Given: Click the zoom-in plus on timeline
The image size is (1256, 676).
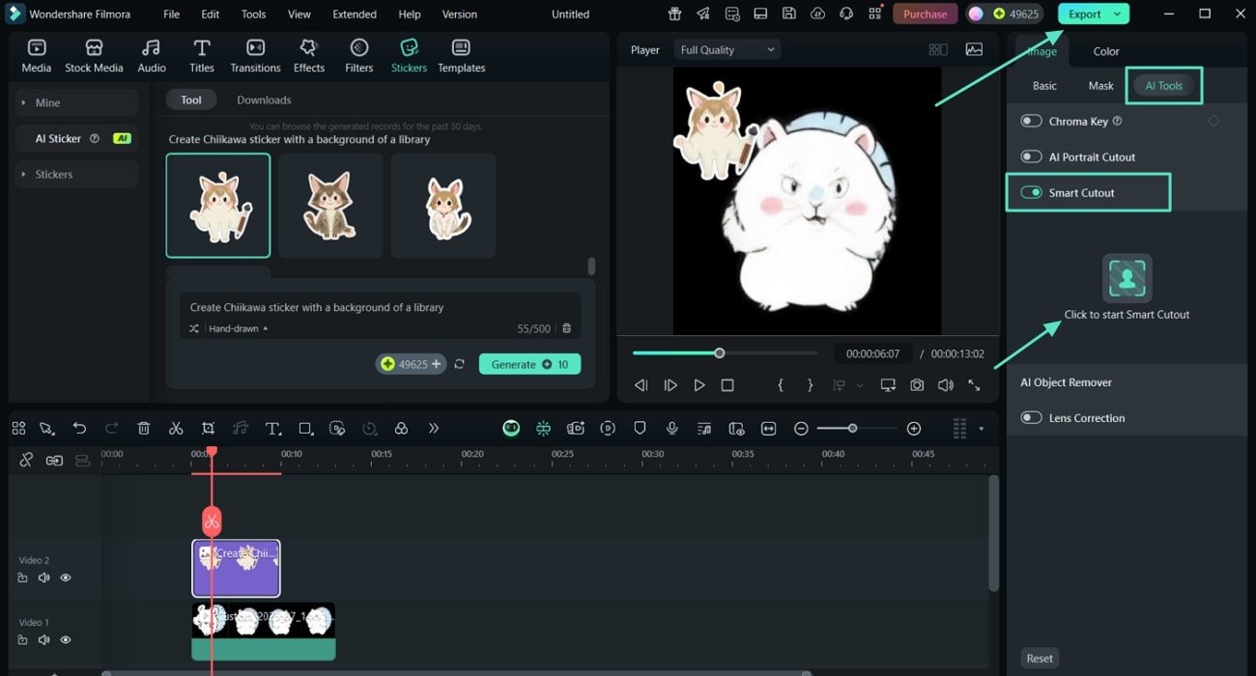Looking at the screenshot, I should pyautogui.click(x=914, y=429).
